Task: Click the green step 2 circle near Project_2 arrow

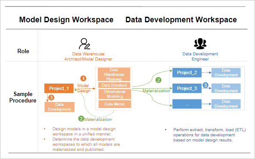Action: pyautogui.click(x=158, y=80)
